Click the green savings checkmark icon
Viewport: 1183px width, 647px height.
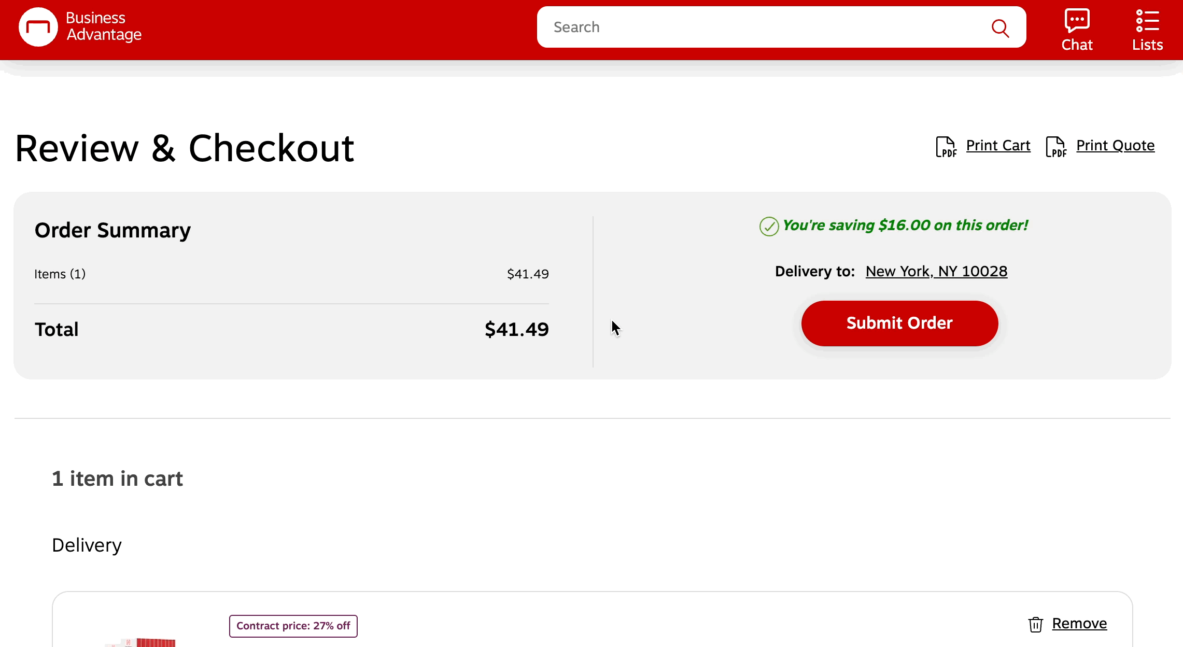tap(769, 227)
